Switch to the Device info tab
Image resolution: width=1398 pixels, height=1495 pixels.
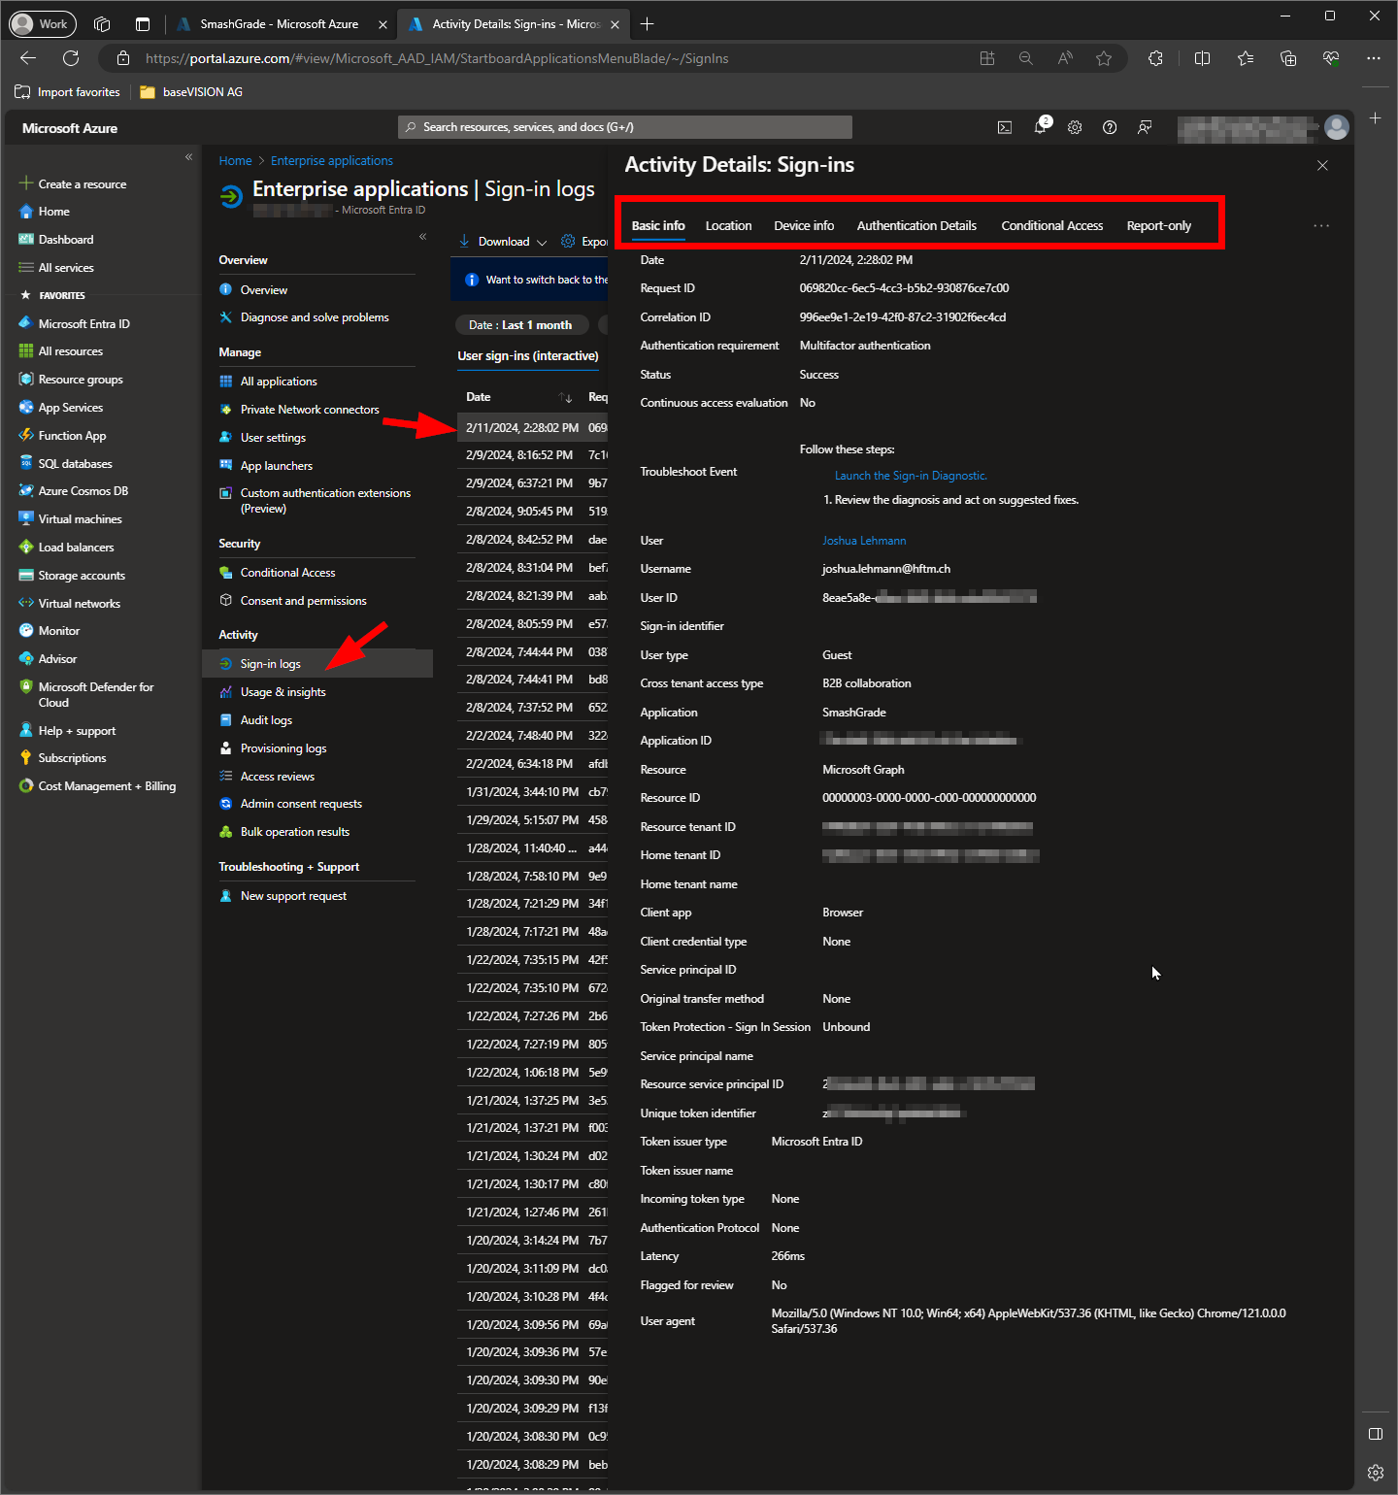[x=804, y=226]
